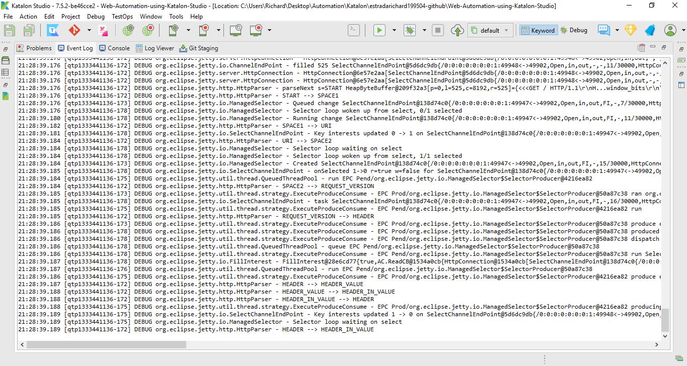Click the Save icon in the toolbar
This screenshot has height=366, width=687.
pyautogui.click(x=10, y=30)
